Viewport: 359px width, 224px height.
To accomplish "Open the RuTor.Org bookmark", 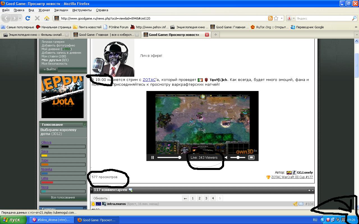I will (x=269, y=27).
